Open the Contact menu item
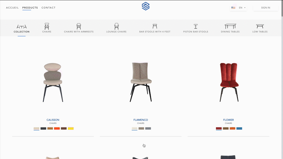 [48, 8]
